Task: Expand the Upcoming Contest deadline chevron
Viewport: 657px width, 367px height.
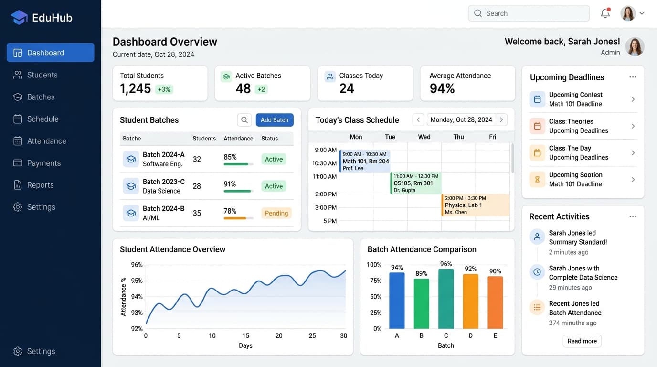Action: (x=633, y=99)
